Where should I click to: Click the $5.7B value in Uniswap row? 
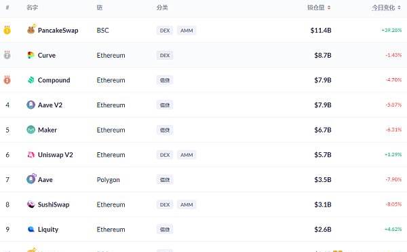323,155
